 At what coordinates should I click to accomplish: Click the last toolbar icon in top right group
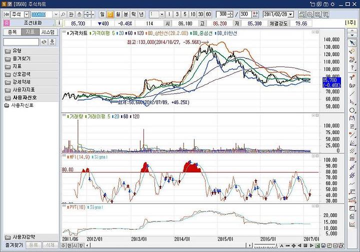click(325, 14)
